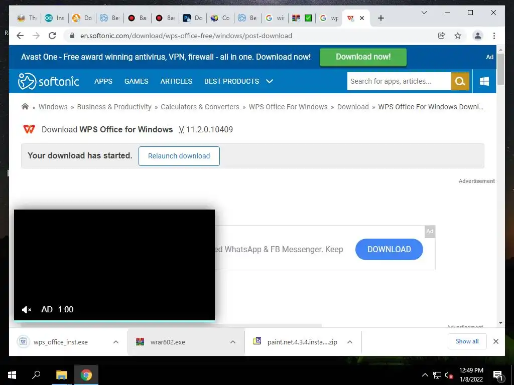Screen dimensions: 514x385
Task: Open the wrar602.exe downloaded file
Action: pos(168,342)
